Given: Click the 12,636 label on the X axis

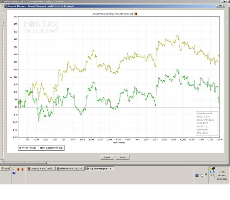Looking at the screenshot, I should (x=219, y=139).
